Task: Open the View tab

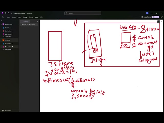Action: click(36, 17)
